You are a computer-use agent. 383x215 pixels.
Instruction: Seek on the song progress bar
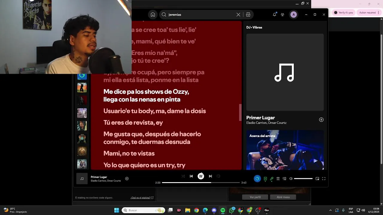click(201, 182)
